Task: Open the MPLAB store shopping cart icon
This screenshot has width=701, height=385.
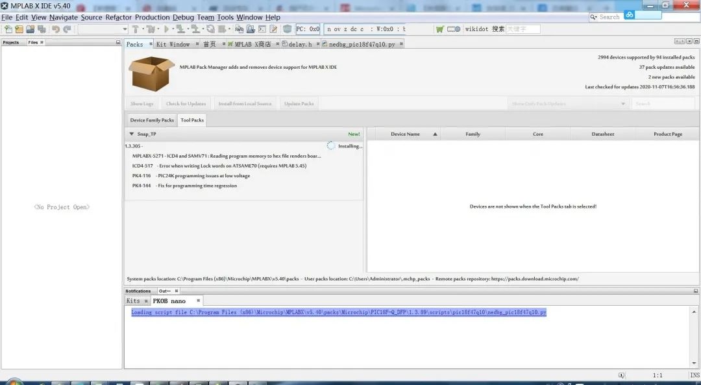Action: point(440,29)
